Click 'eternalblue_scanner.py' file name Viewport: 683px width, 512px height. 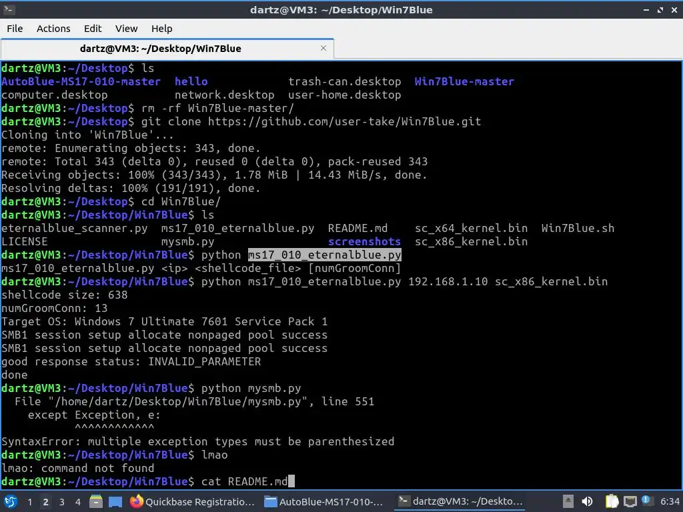pos(75,228)
